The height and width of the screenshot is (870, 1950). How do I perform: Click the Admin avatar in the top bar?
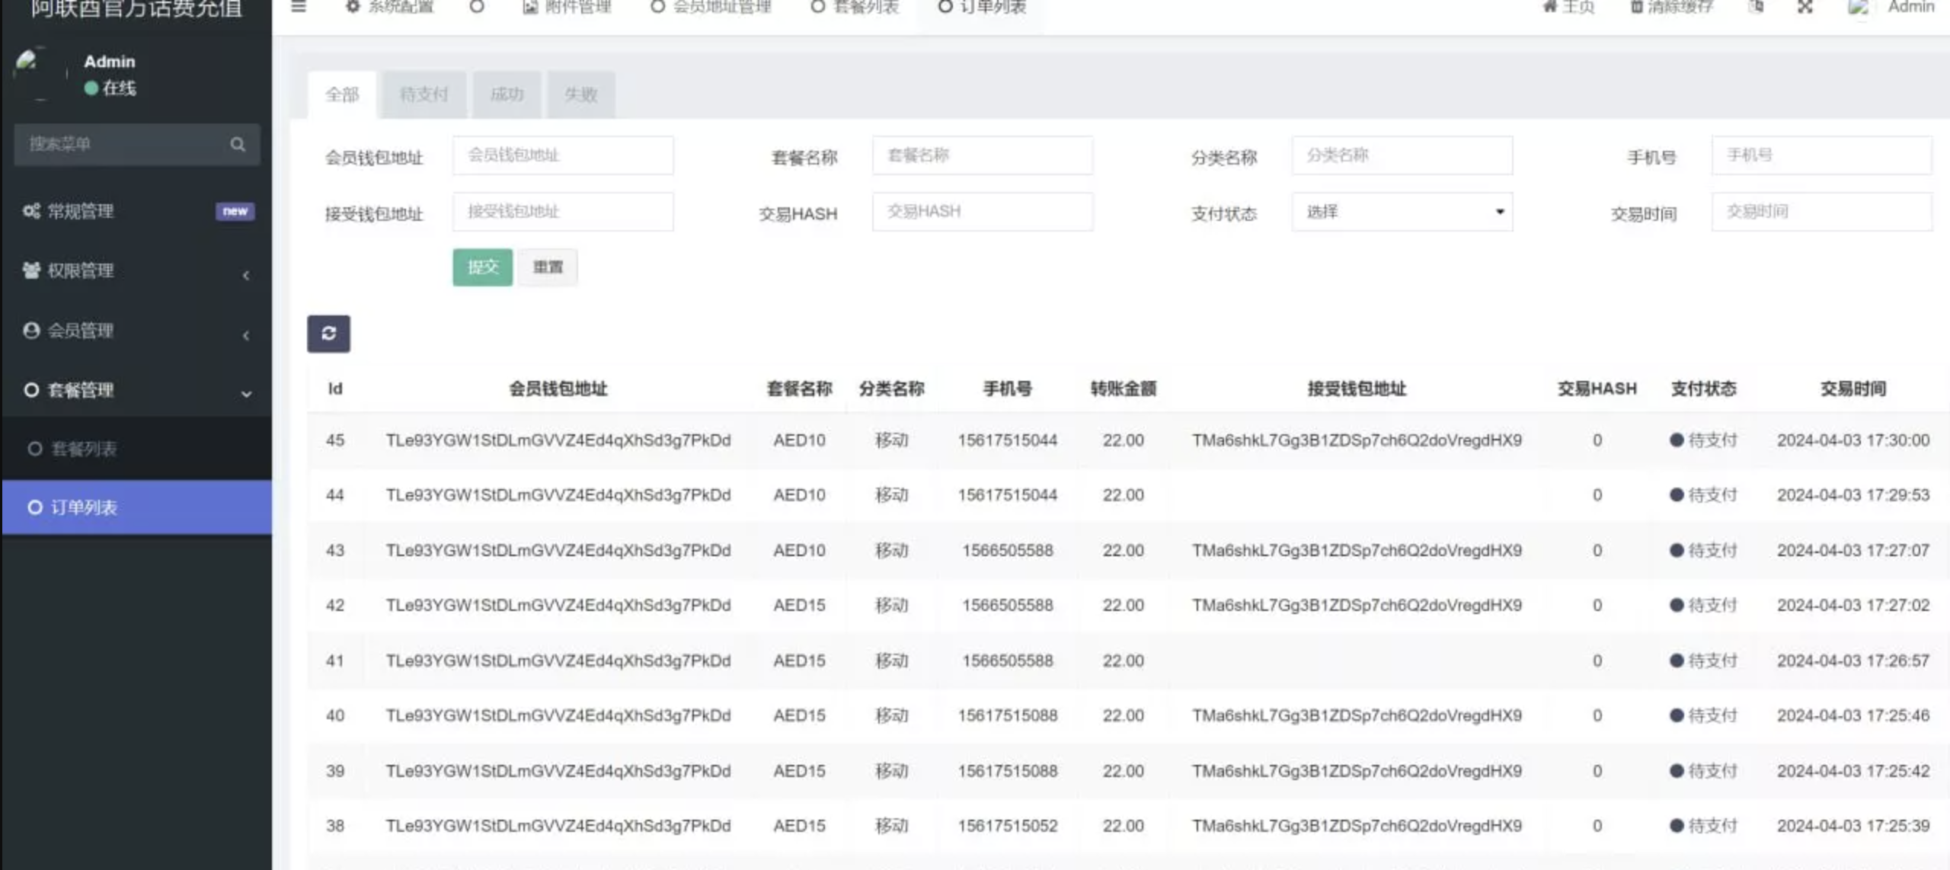coord(1860,8)
